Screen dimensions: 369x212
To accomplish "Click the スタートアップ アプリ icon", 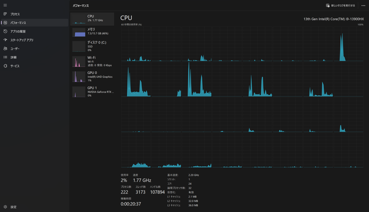I will pos(5,40).
